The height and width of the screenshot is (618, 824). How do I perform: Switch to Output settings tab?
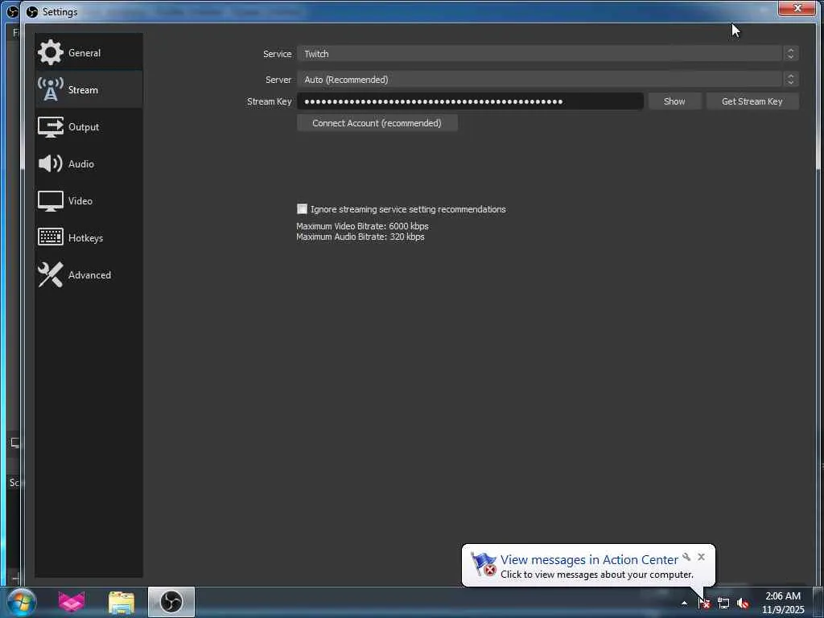89,126
